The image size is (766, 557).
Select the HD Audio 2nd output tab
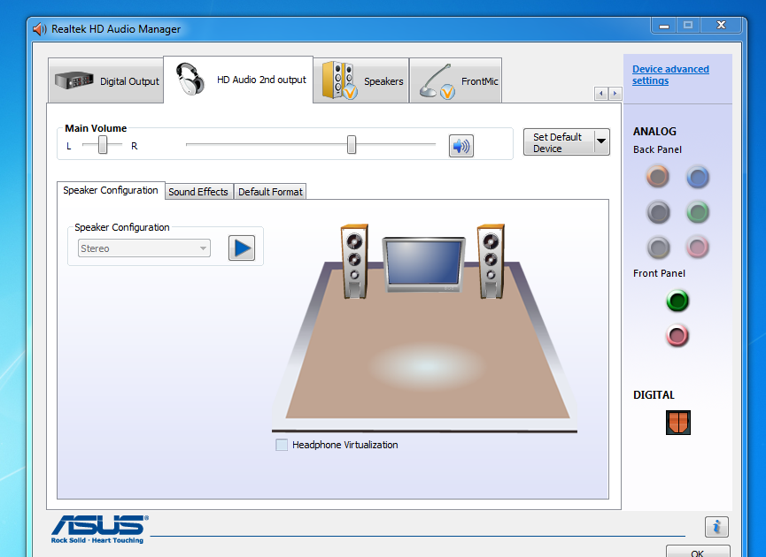click(238, 80)
